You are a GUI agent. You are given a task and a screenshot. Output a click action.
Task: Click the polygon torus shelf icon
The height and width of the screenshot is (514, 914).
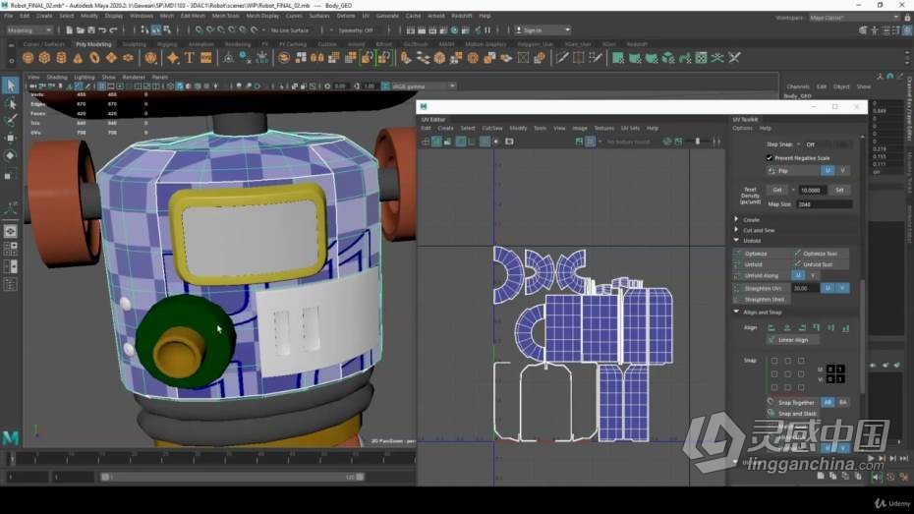94,58
